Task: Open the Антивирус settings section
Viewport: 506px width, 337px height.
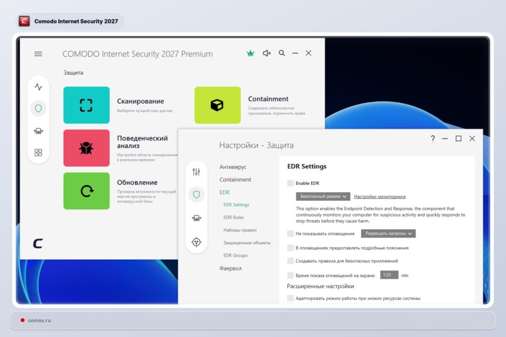Action: click(x=233, y=167)
